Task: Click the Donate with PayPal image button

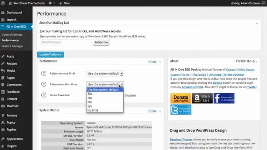Action: pos(181,98)
